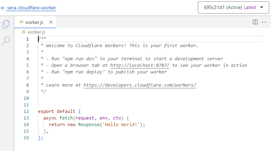The image size is (271, 151).
Task: Open the More Actions ellipsis menu
Action: [264, 22]
